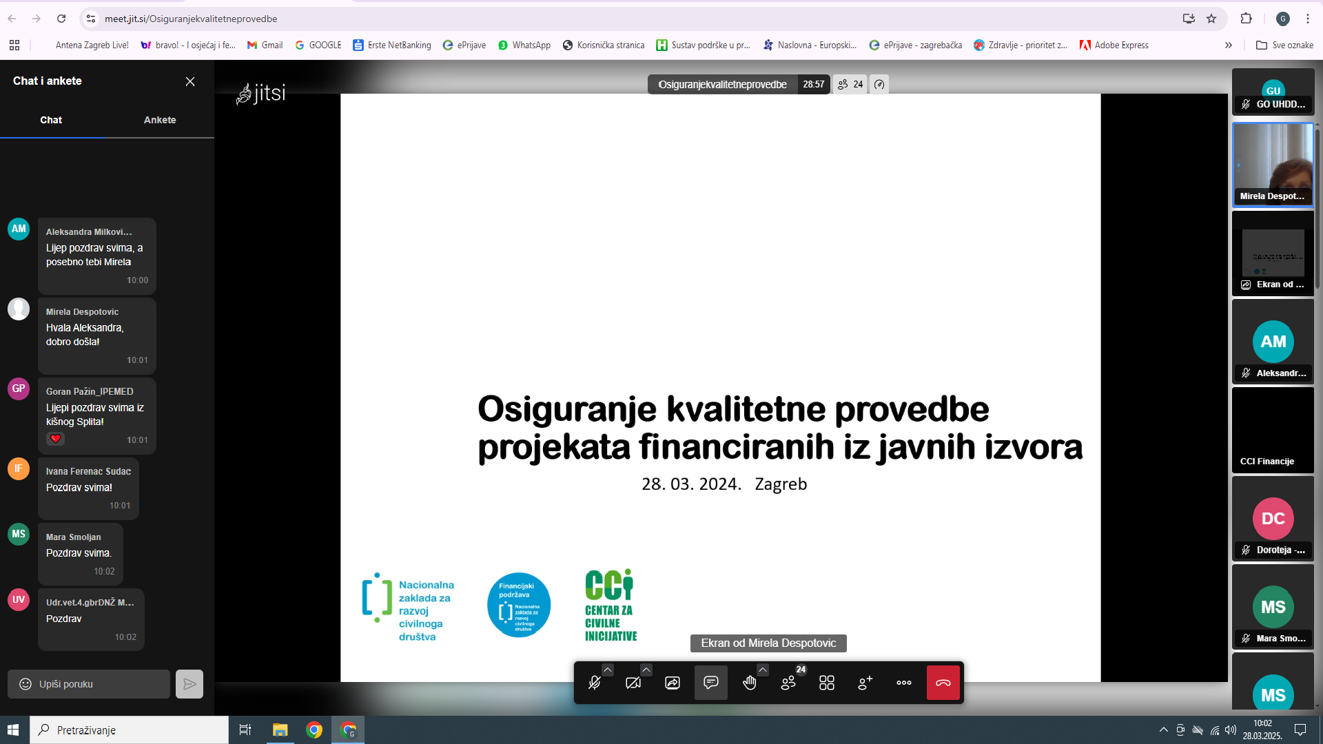Raise your hand in the meeting
1323x744 pixels.
click(x=749, y=683)
